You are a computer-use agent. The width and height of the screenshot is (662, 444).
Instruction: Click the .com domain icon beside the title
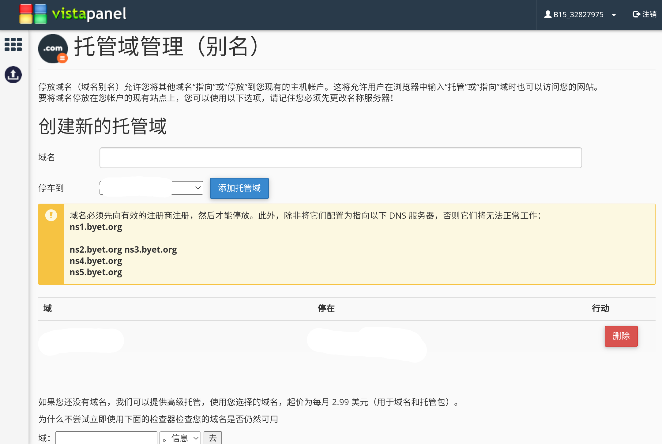click(x=53, y=49)
